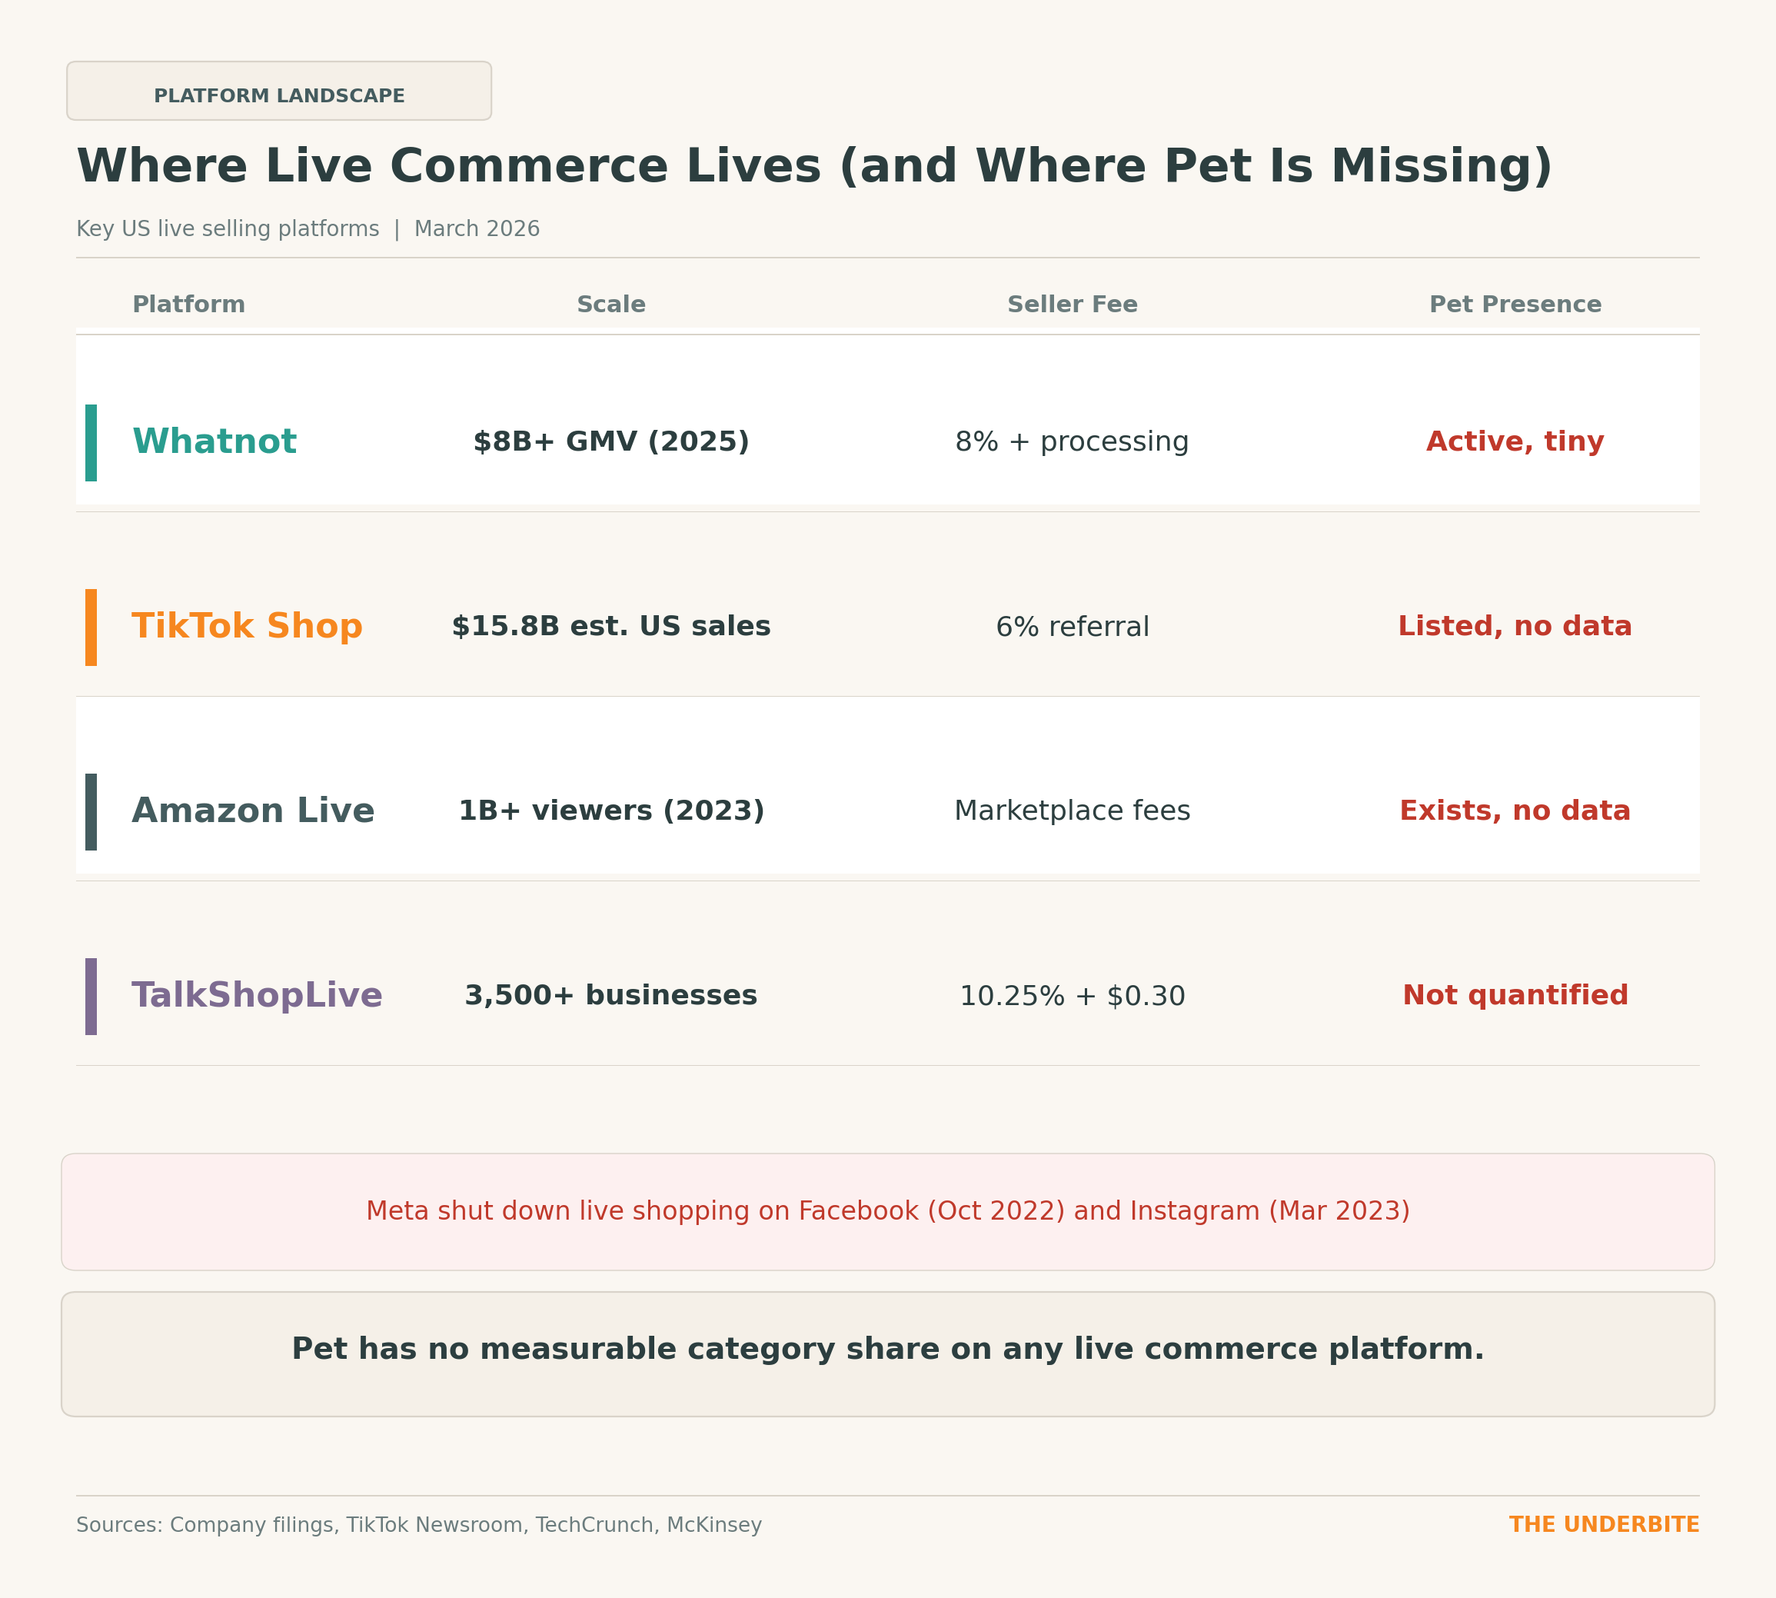This screenshot has height=1598, width=1776.
Task: Click the Exists, no data status
Action: coord(1515,811)
